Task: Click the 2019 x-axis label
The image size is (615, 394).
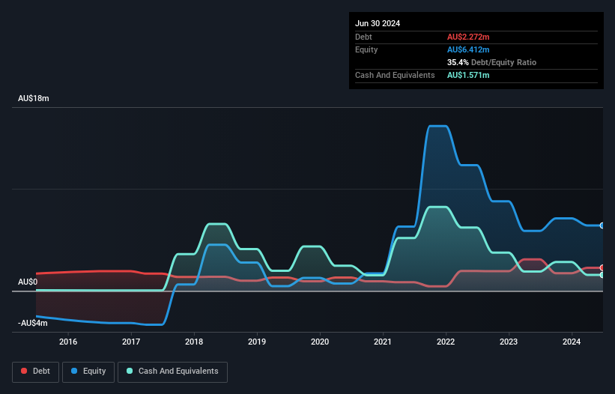Action: (x=257, y=342)
